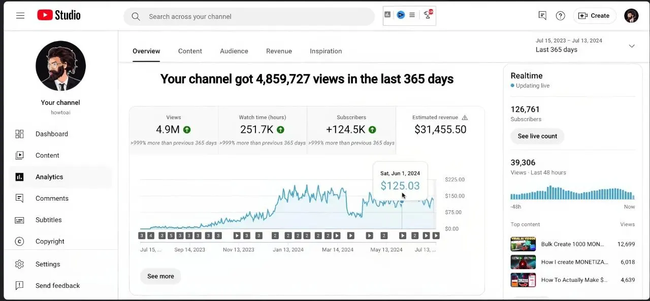
Task: Click the last video marker on chart timeline
Action: (x=436, y=236)
